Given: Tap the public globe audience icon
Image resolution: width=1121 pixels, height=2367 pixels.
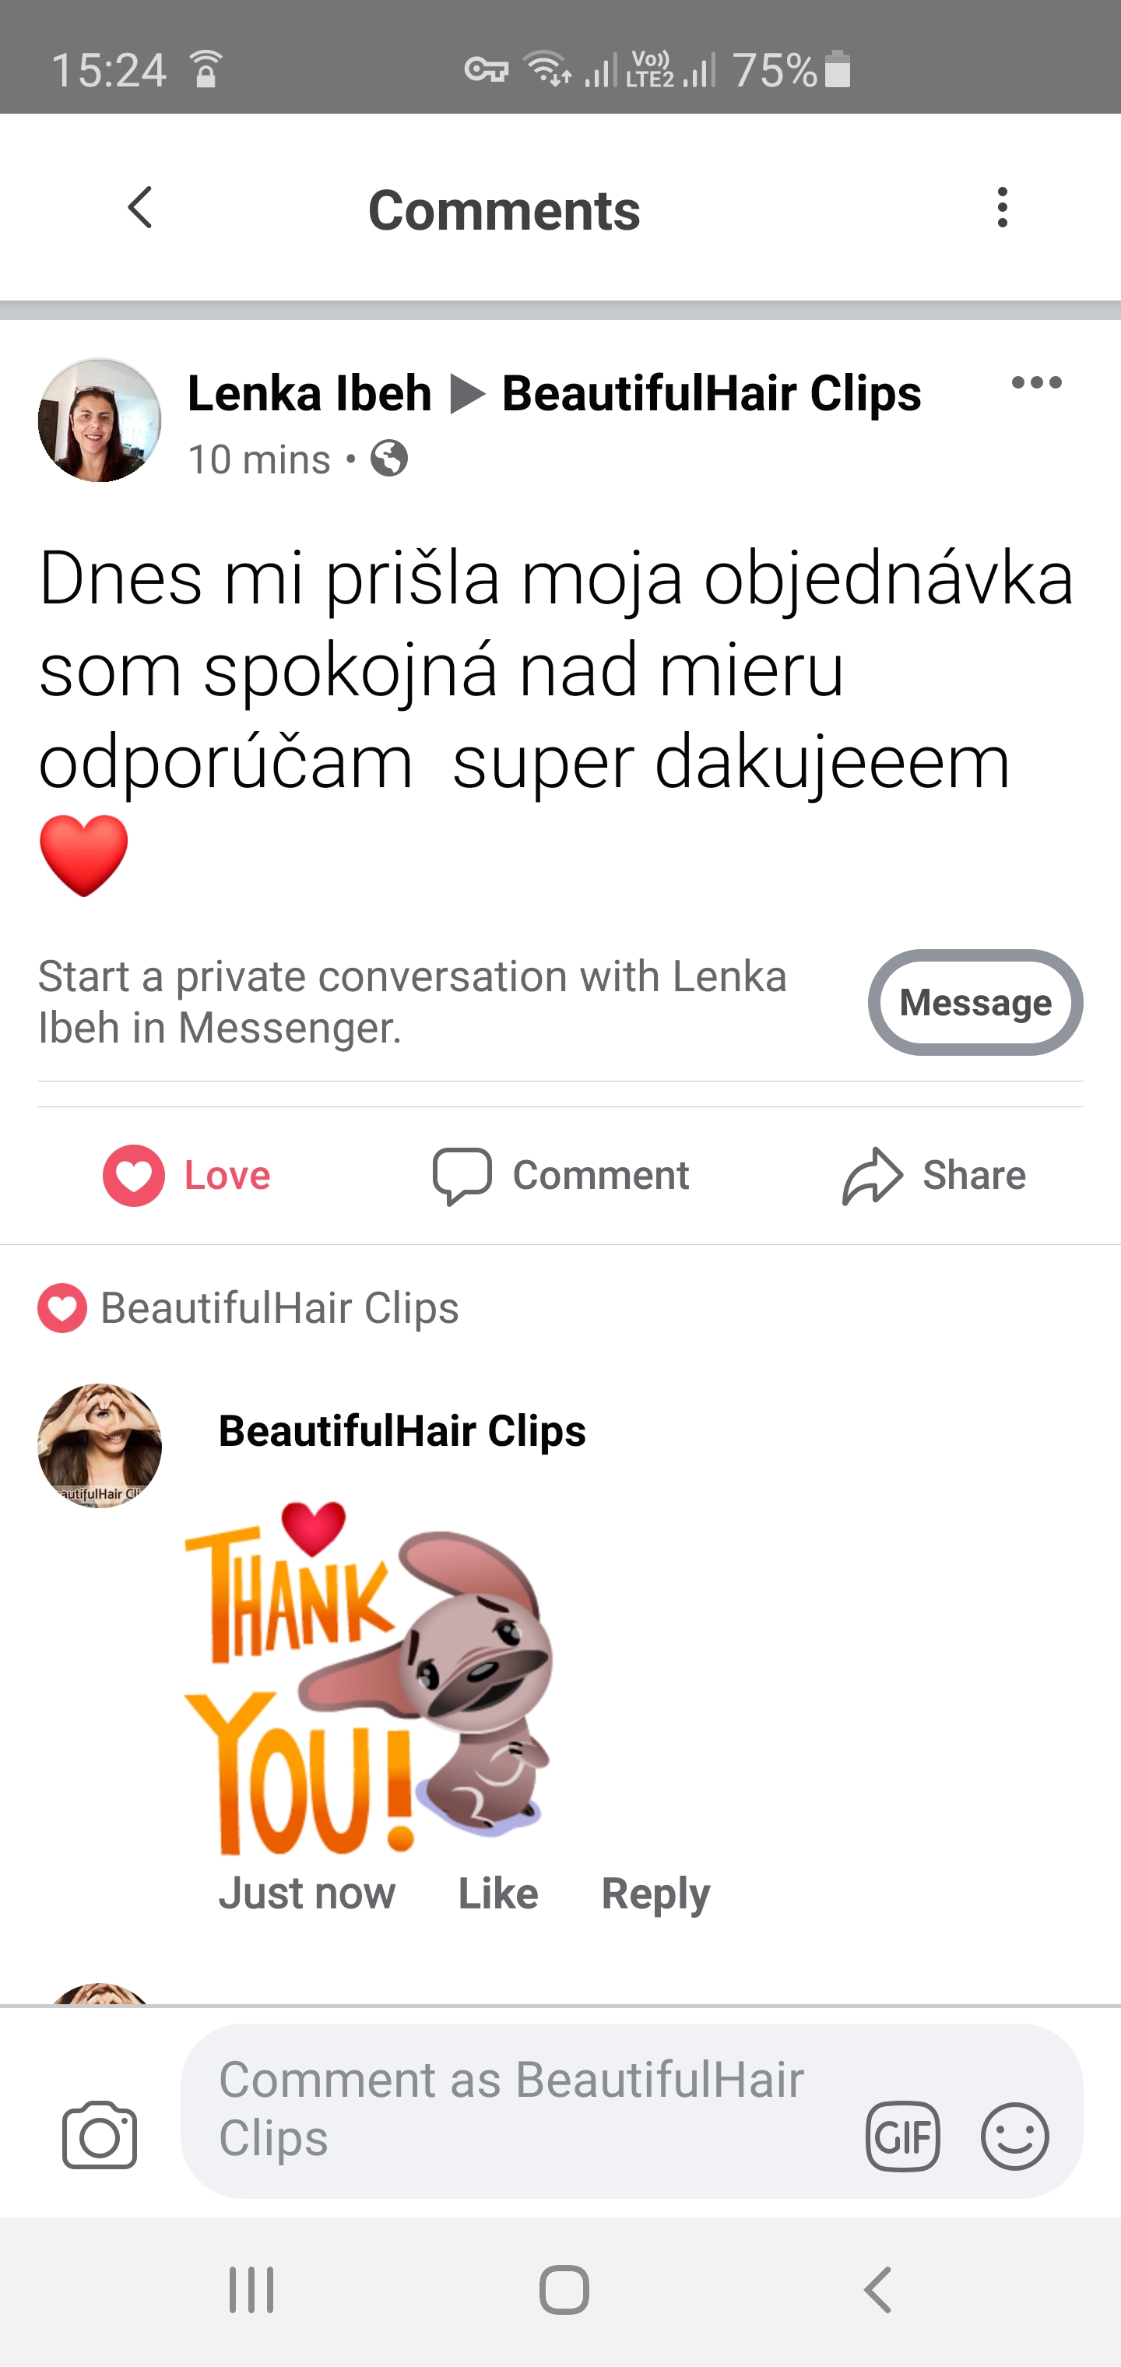Looking at the screenshot, I should click(389, 458).
